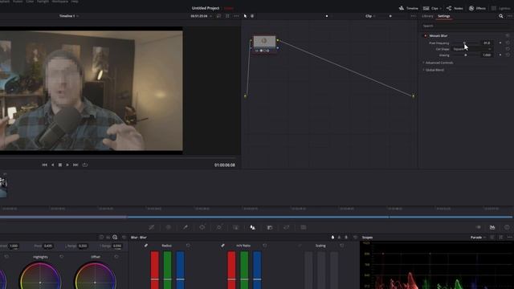
Task: Open the Color Warper palette
Action: 168,227
